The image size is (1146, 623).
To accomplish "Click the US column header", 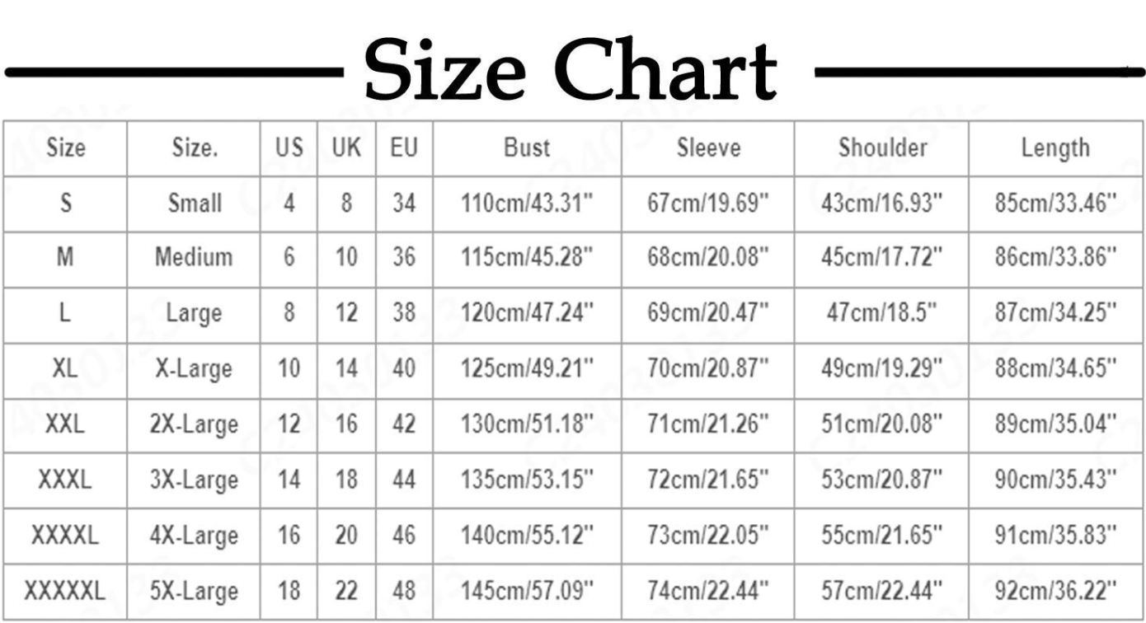I will pos(289,148).
